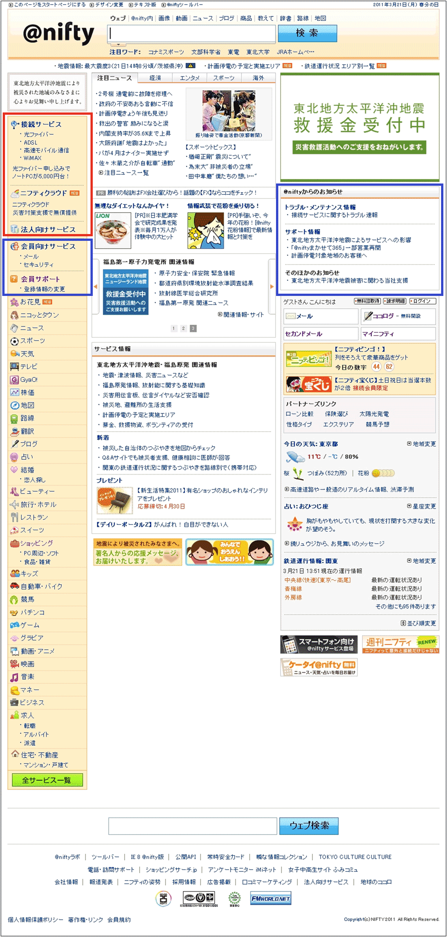
Task: Open 救援金受付中 earthquake relief banner
Action: [360, 127]
